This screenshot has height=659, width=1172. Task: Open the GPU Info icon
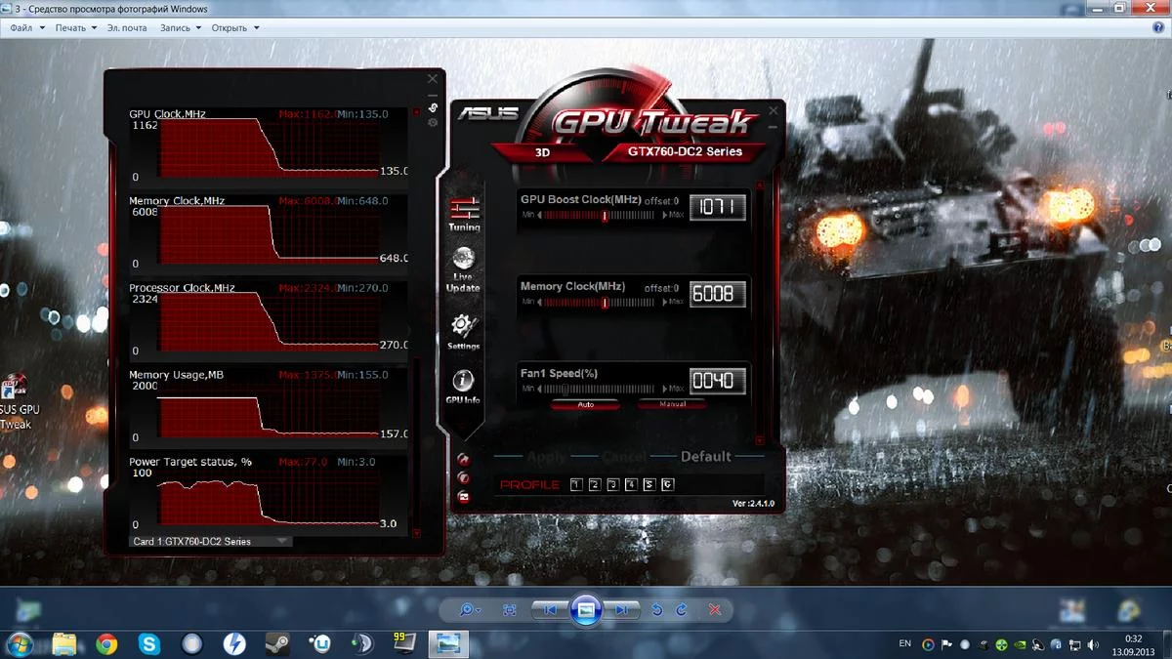click(463, 384)
